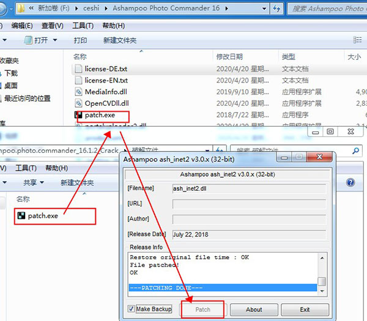
Task: Click the About button
Action: coord(254,309)
